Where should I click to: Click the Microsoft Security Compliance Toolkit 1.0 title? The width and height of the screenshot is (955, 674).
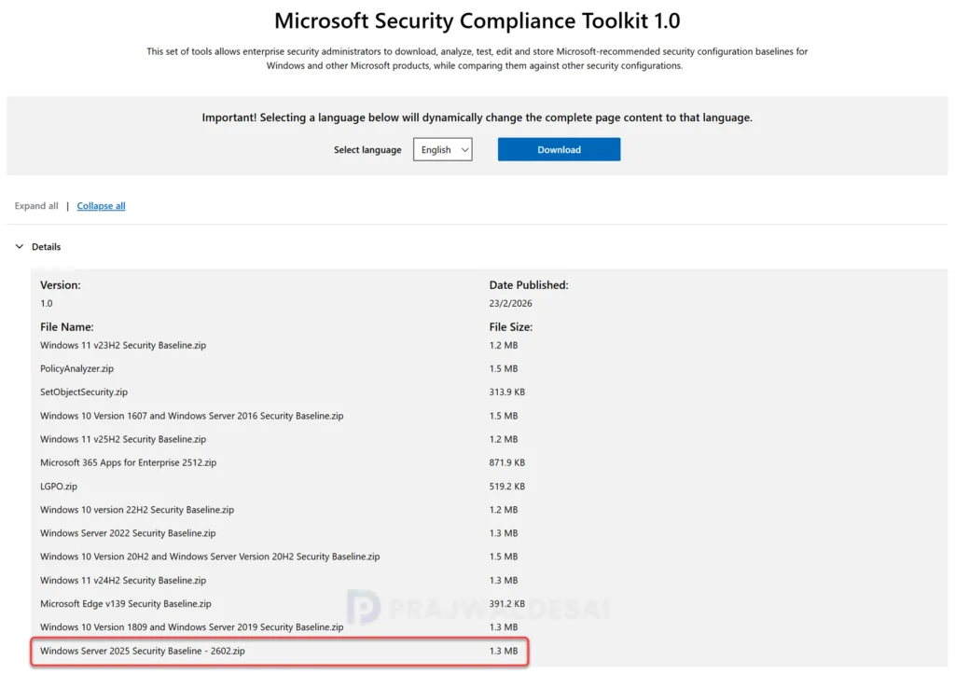[x=477, y=21]
